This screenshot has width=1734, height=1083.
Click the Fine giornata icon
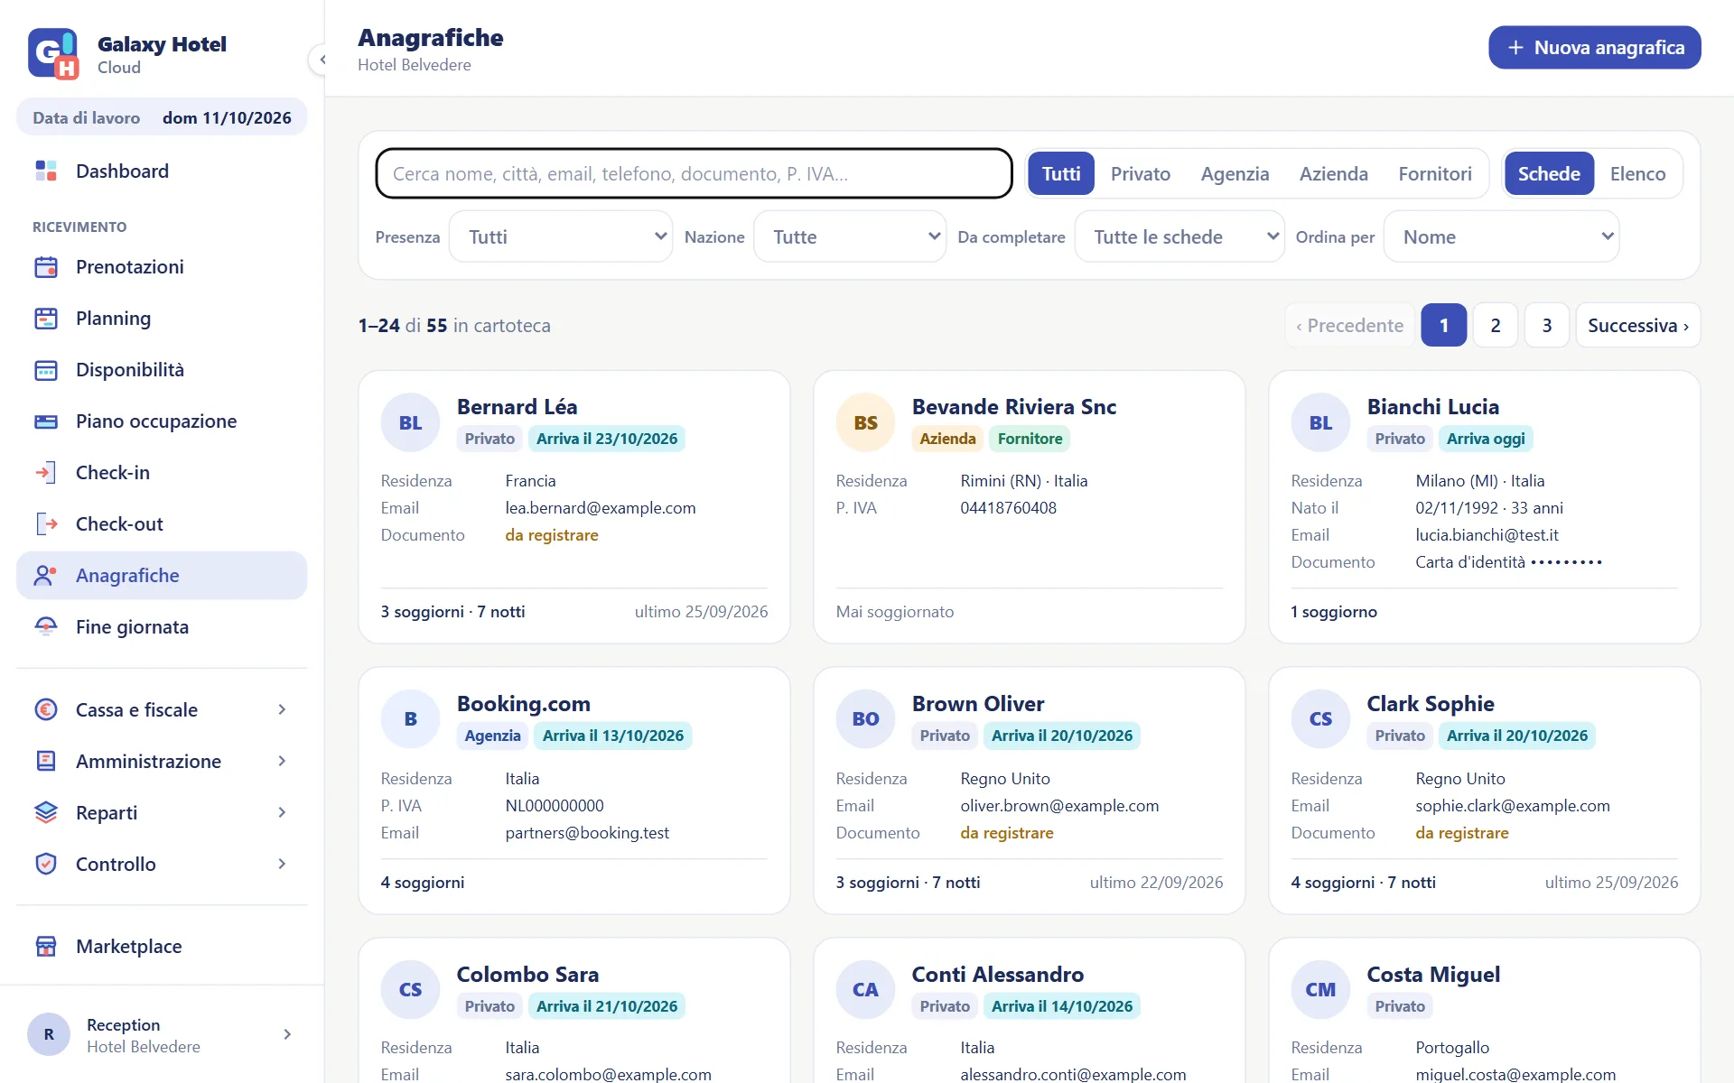[46, 626]
